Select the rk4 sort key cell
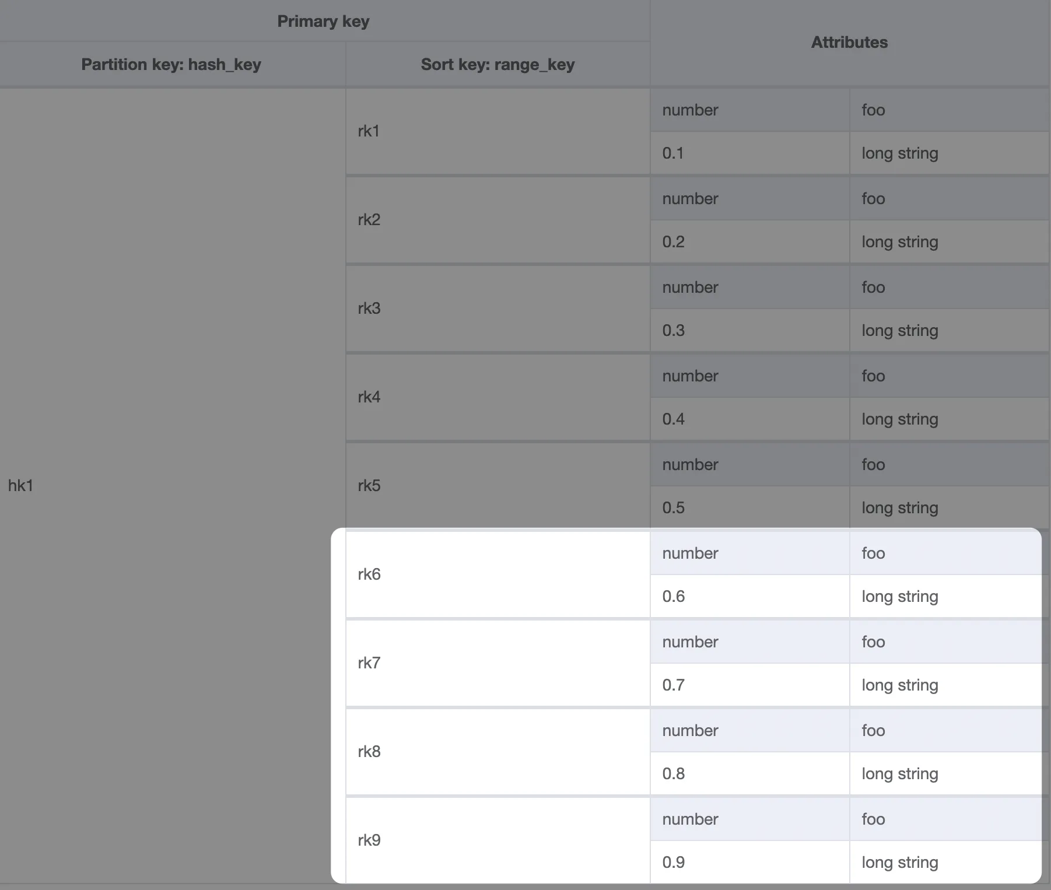Viewport: 1051px width, 890px height. coord(369,397)
